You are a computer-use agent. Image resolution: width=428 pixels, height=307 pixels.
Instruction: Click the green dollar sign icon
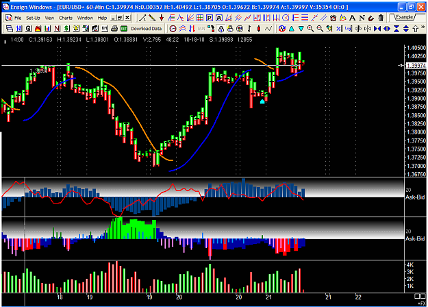pos(66,28)
